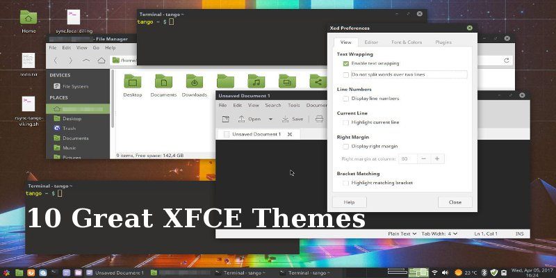Click the Wi-Fi network tray icon
This screenshot has width=556, height=278.
coord(434,272)
